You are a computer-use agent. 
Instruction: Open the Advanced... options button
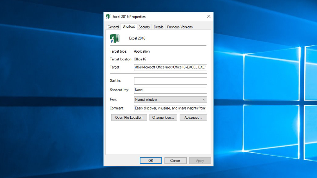193,118
